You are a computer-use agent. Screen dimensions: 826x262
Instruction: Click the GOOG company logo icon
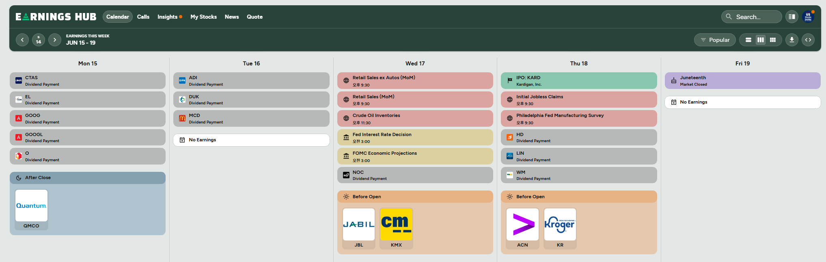tap(19, 118)
